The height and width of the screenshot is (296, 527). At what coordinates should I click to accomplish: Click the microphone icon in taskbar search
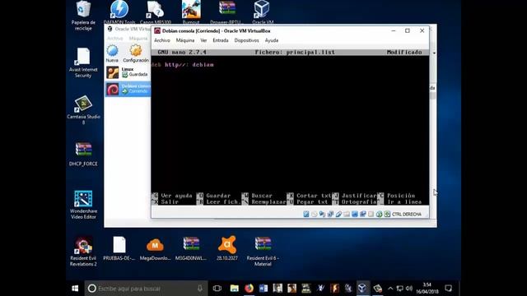[x=200, y=289]
